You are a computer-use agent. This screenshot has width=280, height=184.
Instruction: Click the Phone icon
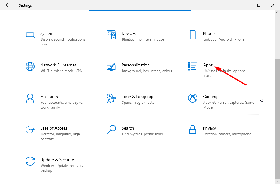pyautogui.click(x=193, y=35)
